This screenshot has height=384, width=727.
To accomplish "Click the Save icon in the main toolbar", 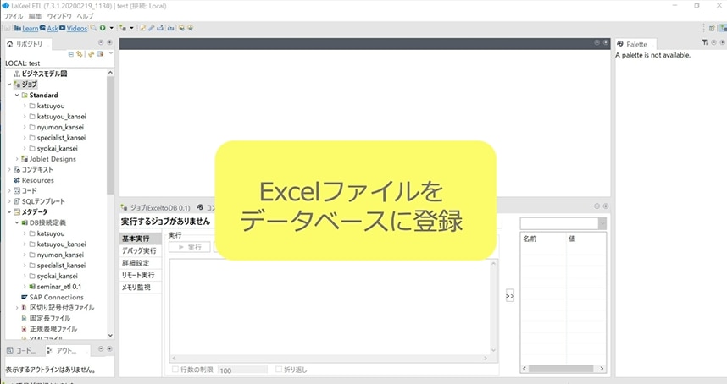I will 8,28.
